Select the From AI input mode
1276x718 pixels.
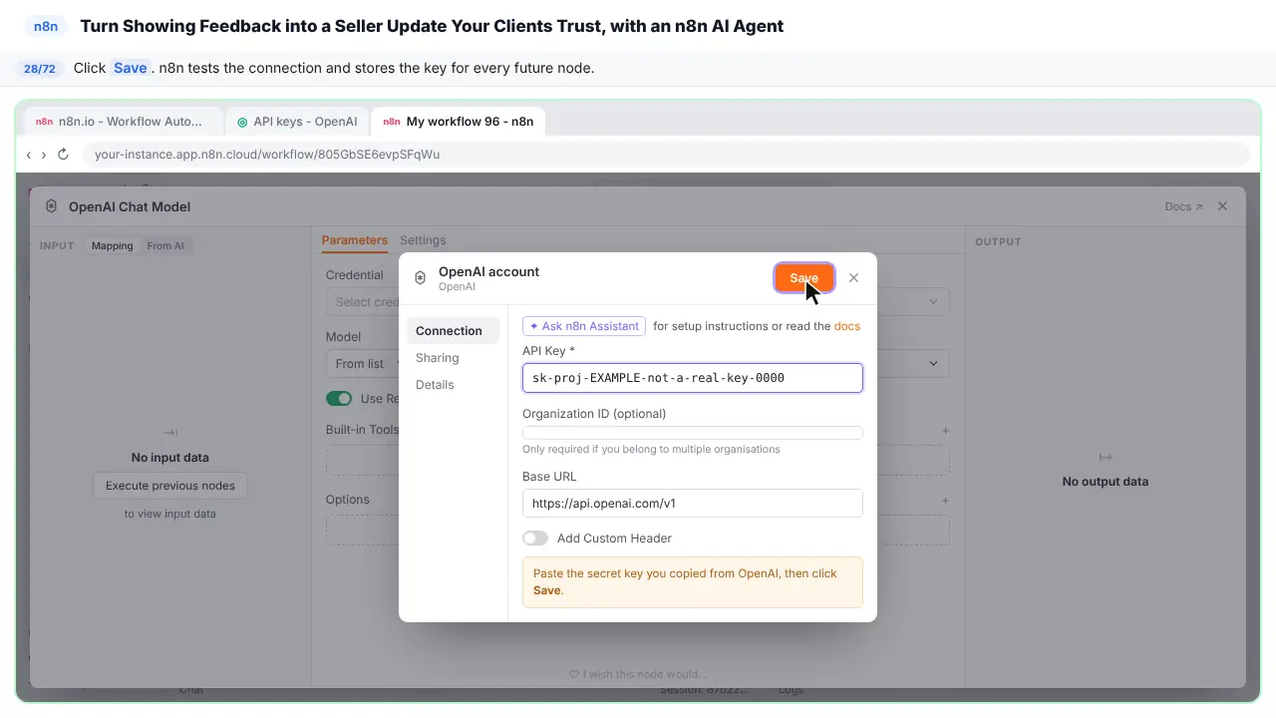[x=165, y=246]
